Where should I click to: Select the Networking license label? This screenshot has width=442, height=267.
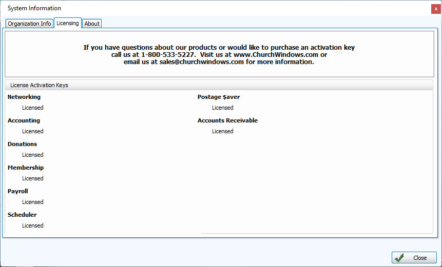point(24,97)
